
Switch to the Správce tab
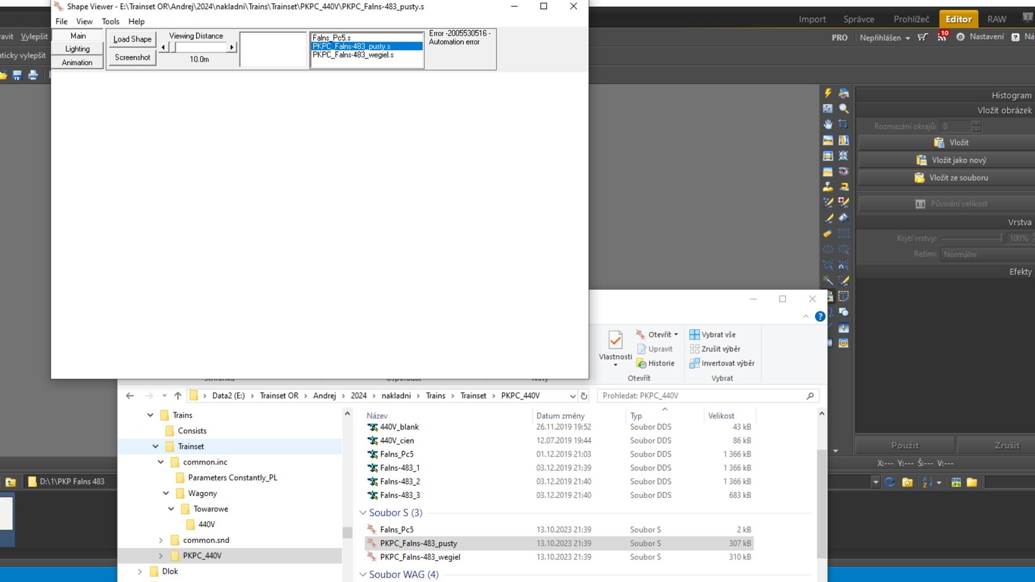click(x=858, y=19)
